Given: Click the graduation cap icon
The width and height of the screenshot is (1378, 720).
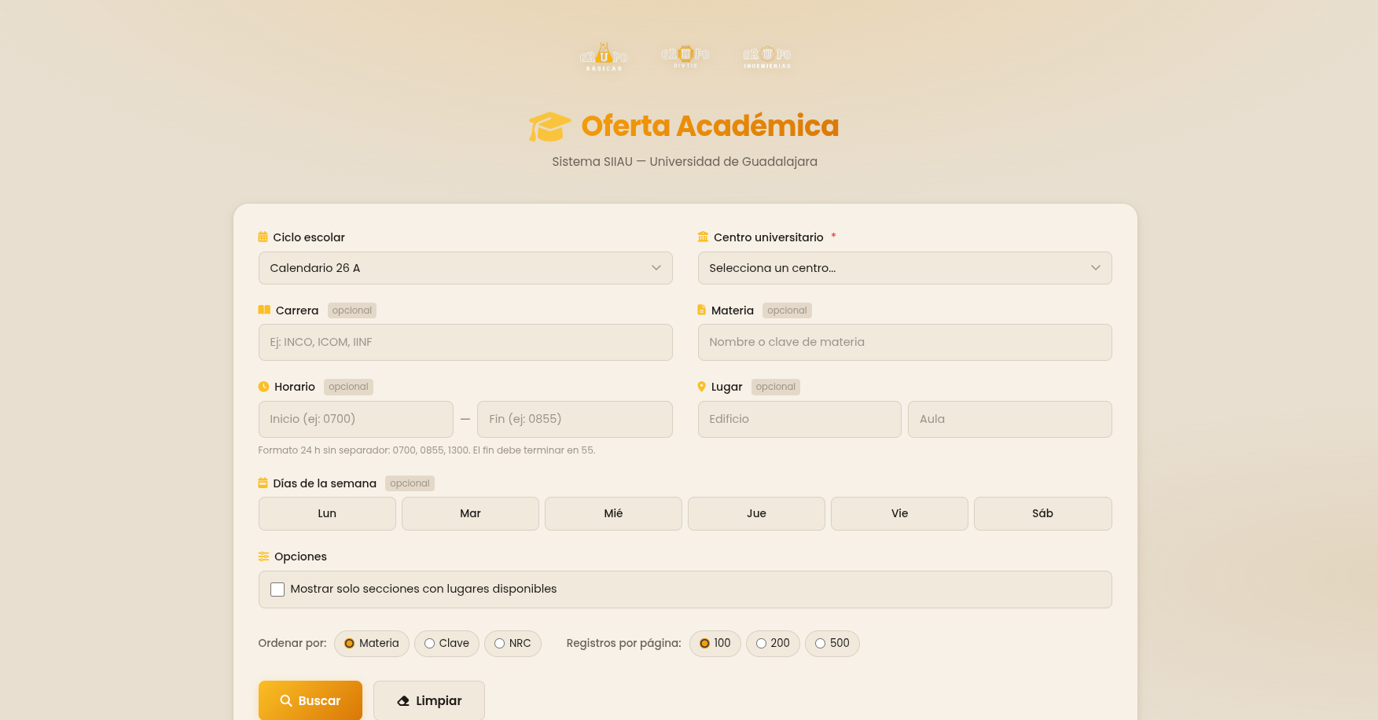Looking at the screenshot, I should click(549, 127).
